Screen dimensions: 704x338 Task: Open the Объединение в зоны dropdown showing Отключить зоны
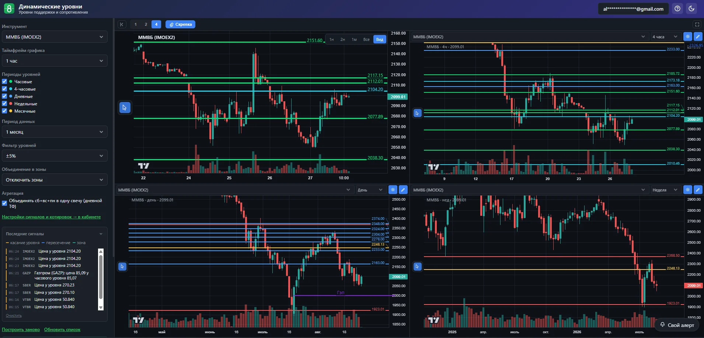pyautogui.click(x=55, y=180)
